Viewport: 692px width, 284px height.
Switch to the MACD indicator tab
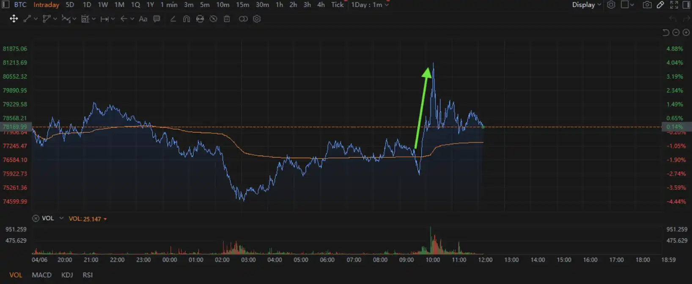[x=41, y=275]
